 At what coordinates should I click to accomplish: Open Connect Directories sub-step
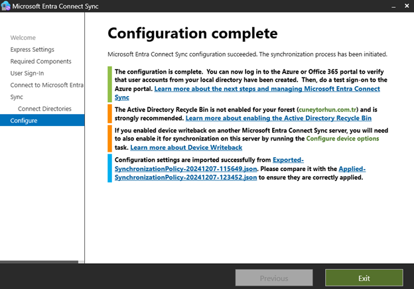point(44,109)
